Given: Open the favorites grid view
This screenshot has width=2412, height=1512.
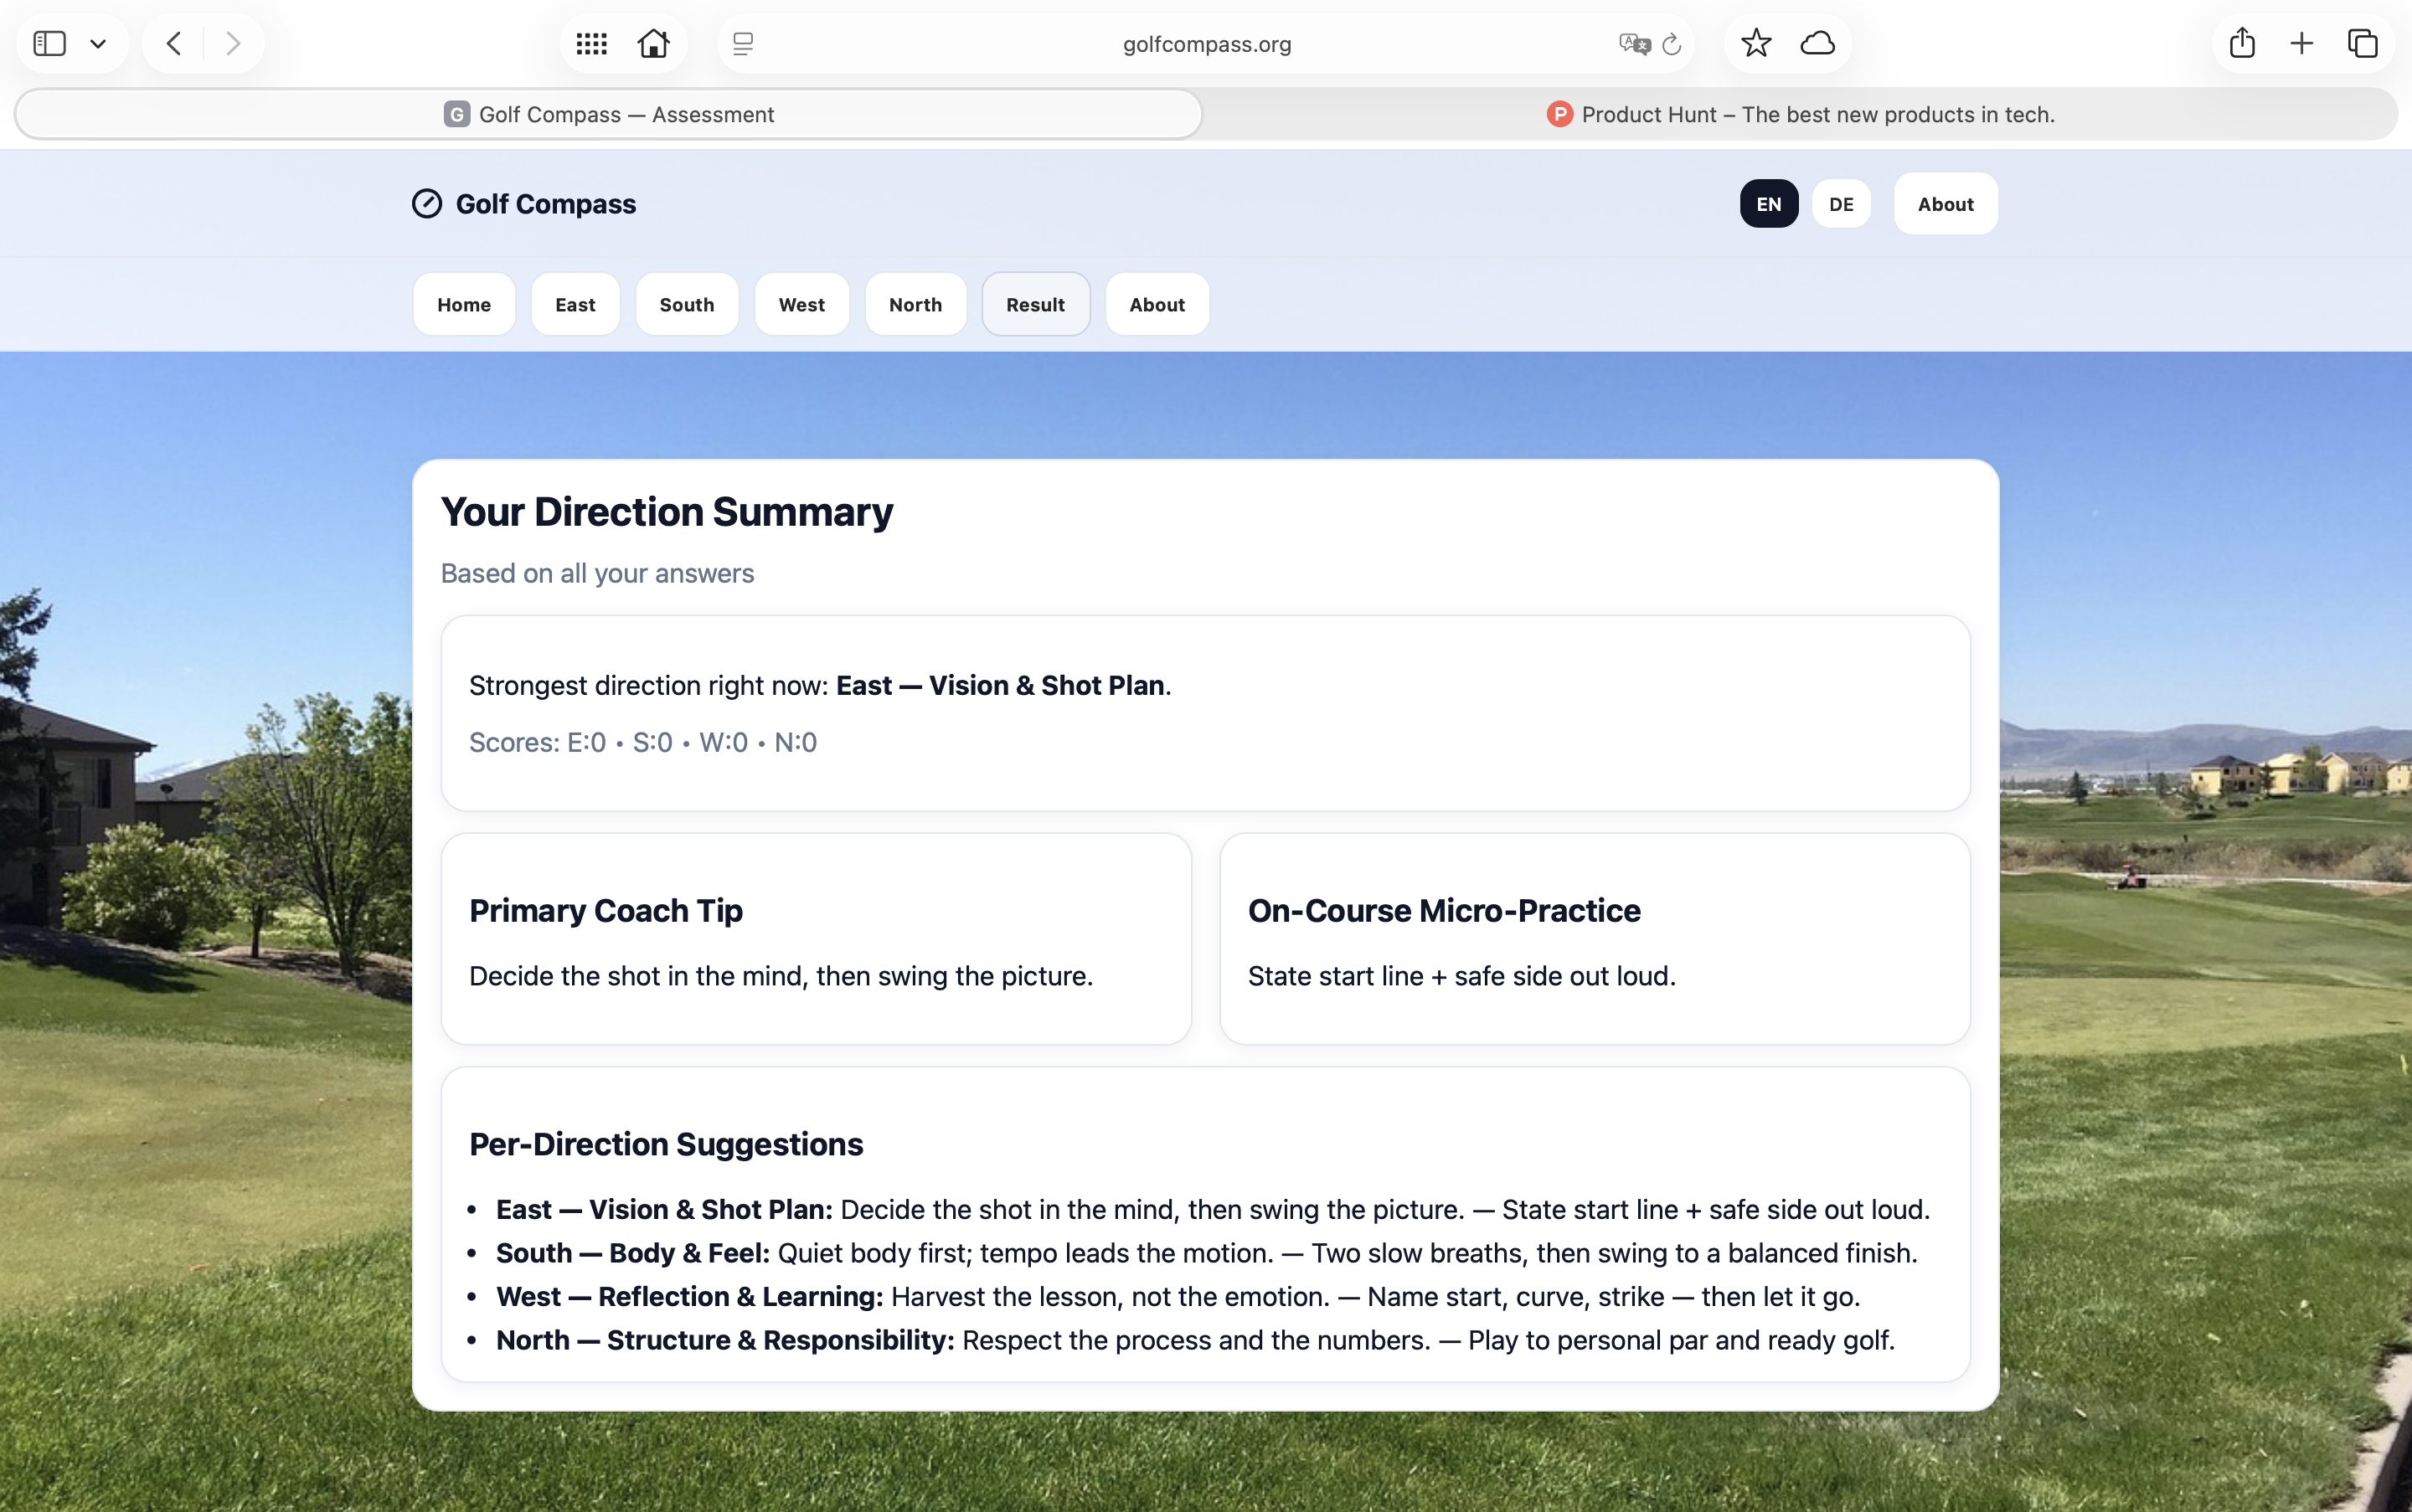Looking at the screenshot, I should coord(590,43).
